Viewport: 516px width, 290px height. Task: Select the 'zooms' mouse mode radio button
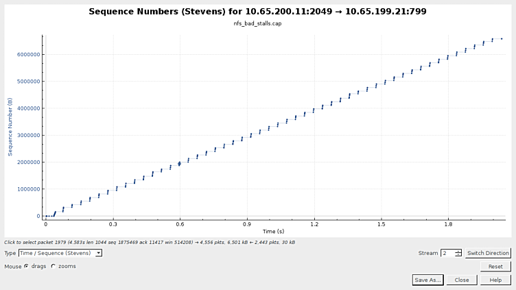point(54,266)
